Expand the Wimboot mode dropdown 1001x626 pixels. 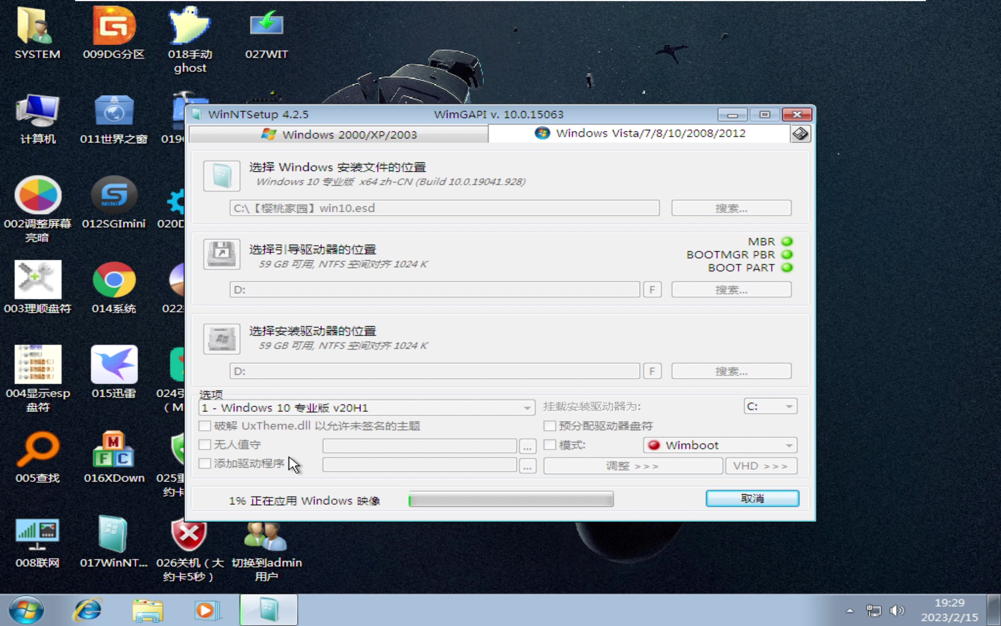[x=720, y=445]
